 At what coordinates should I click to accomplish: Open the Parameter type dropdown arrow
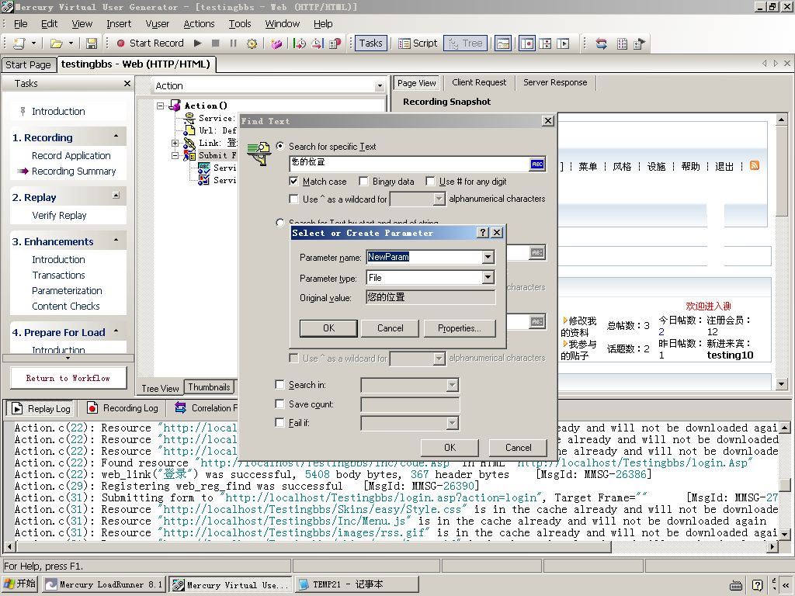point(488,277)
